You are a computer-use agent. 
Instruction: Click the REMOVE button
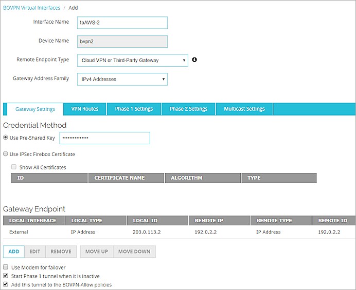(61, 252)
